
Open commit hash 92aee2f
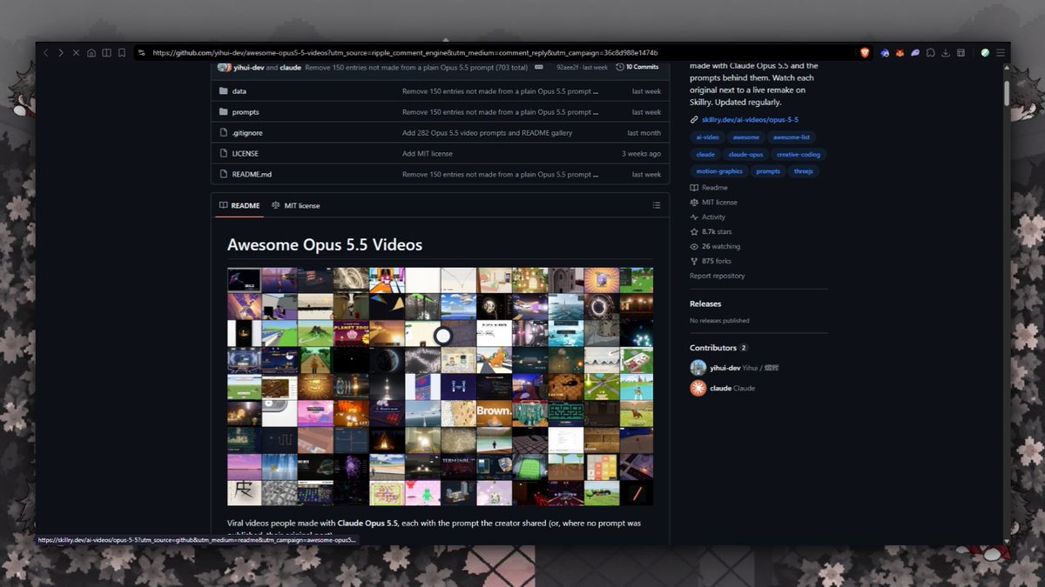click(x=570, y=67)
